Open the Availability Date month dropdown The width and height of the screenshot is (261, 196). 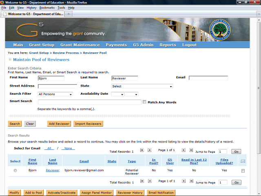coord(117,94)
